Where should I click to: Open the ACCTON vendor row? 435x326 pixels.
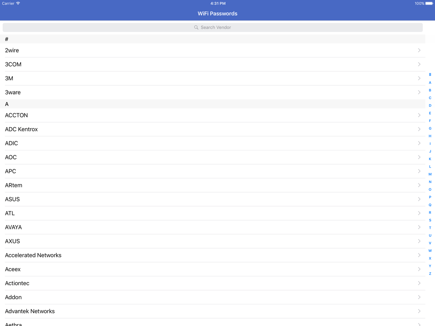pos(212,115)
